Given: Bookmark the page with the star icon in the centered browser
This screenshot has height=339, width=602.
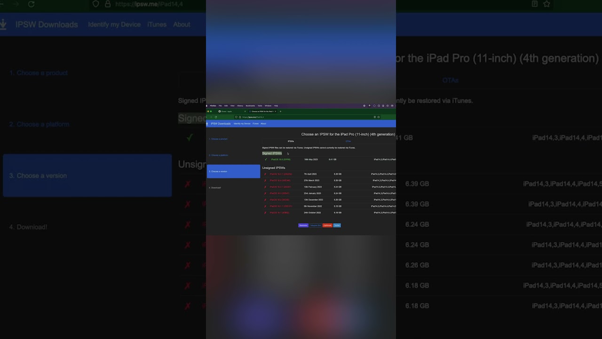Looking at the screenshot, I should (x=379, y=117).
